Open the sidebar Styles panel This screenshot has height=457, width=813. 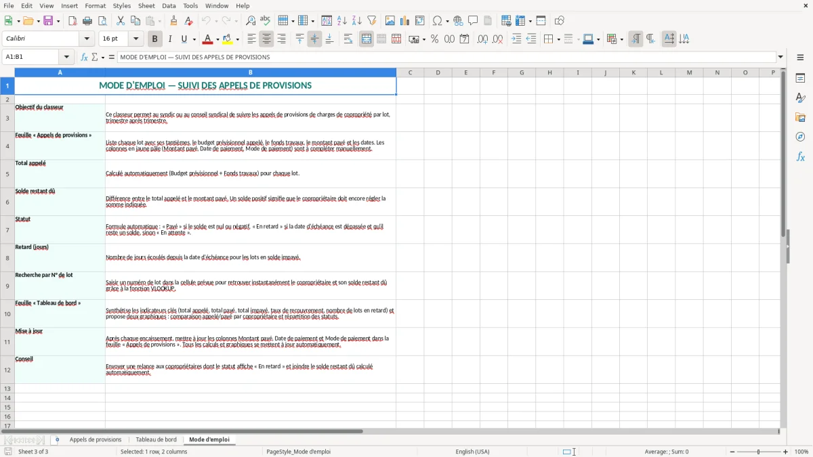pyautogui.click(x=800, y=98)
